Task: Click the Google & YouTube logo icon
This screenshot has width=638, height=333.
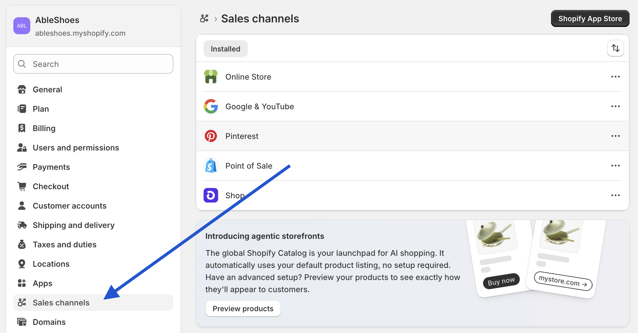Action: pos(211,107)
